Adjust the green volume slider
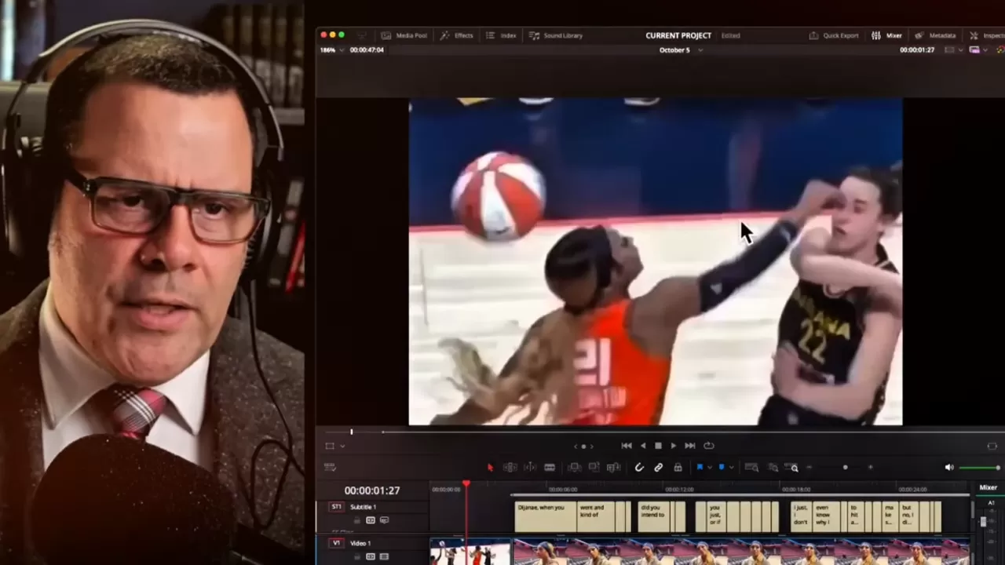 click(x=979, y=468)
